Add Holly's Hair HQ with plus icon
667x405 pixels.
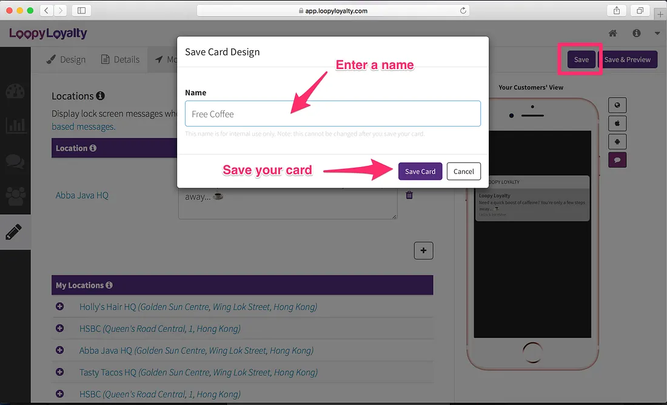coord(60,306)
